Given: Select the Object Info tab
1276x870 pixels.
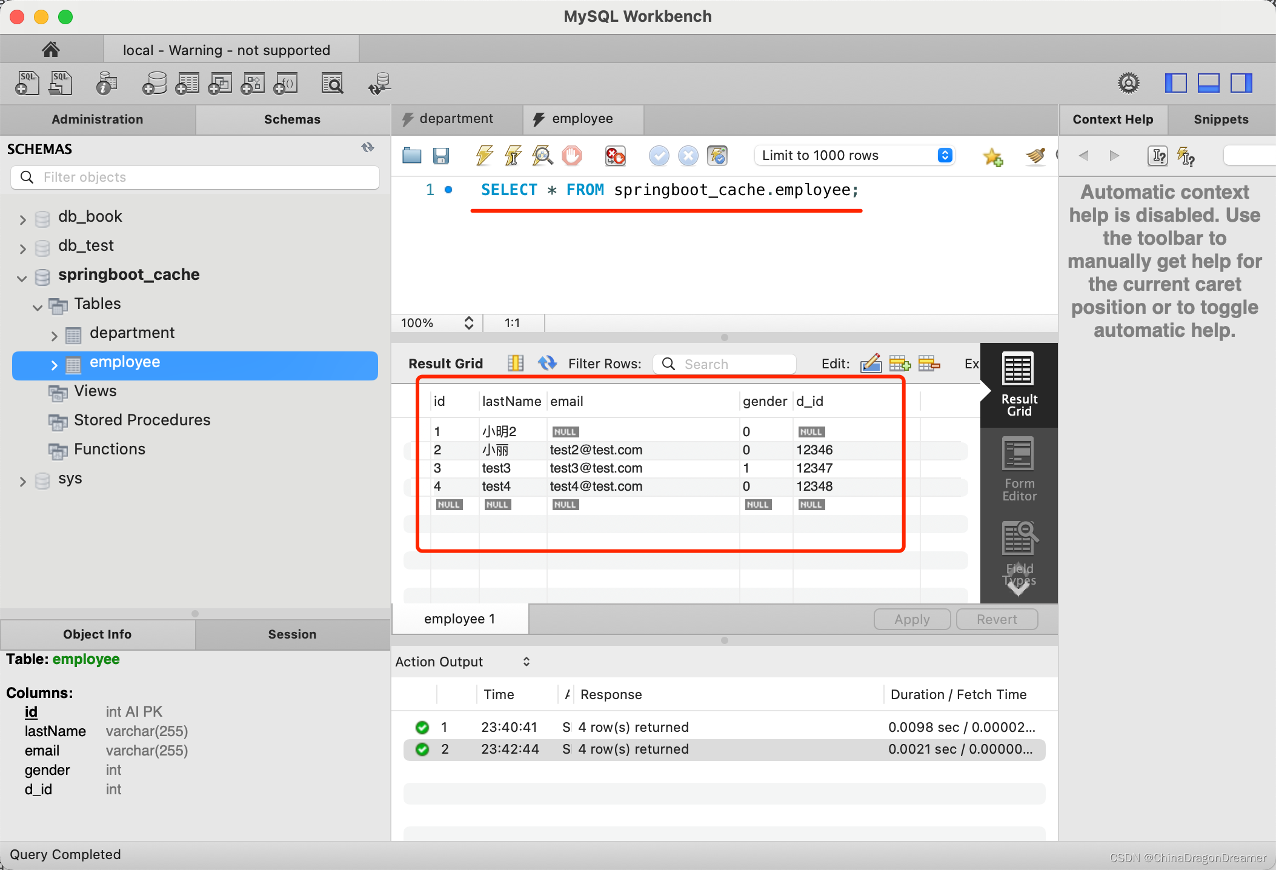Looking at the screenshot, I should pos(98,634).
